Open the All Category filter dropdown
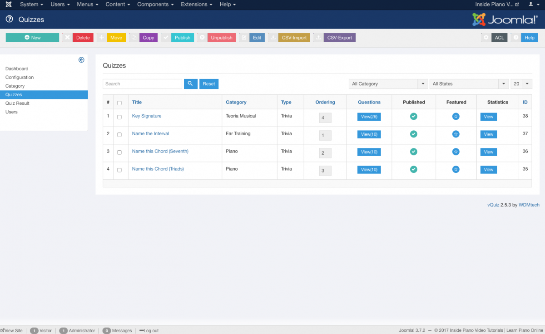 pos(388,84)
